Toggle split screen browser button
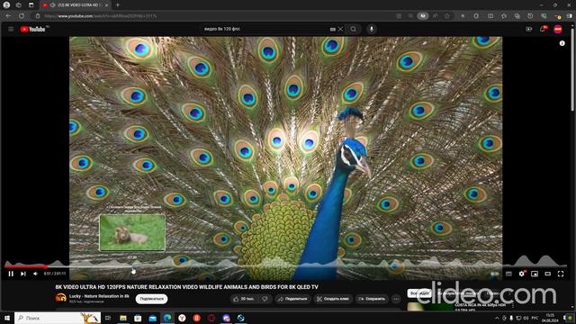 pos(490,16)
